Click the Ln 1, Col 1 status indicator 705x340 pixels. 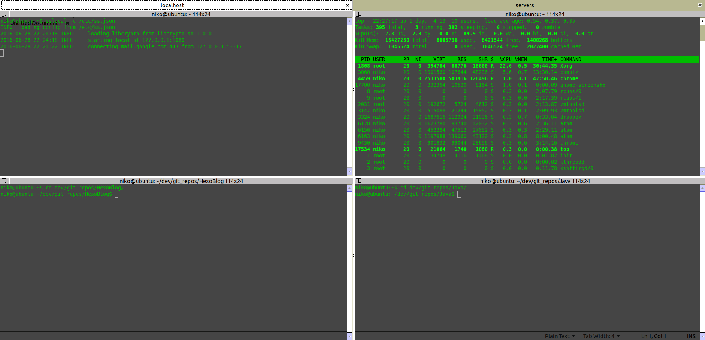point(654,336)
